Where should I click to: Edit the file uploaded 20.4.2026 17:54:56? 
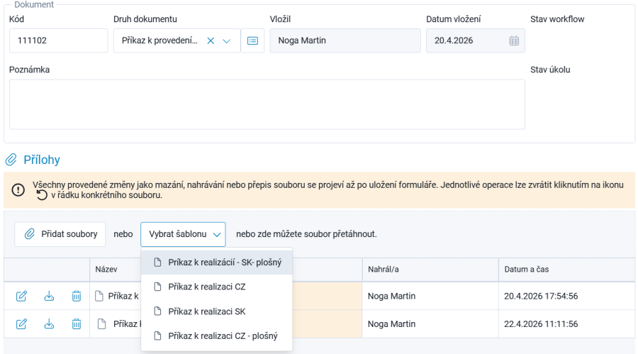point(21,296)
